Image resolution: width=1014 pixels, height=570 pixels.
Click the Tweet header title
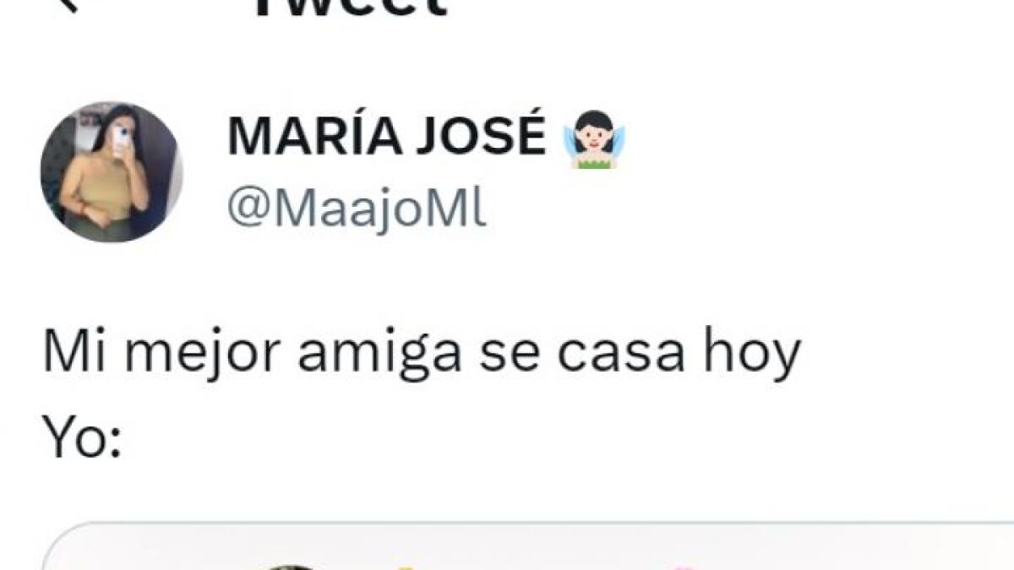coord(349,7)
